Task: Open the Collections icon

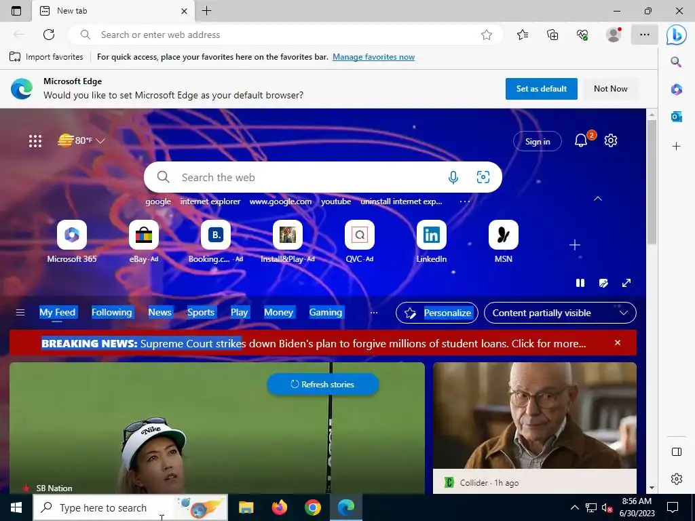Action: coord(552,35)
